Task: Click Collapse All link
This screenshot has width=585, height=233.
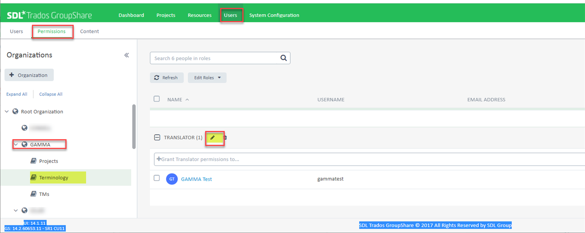Action: point(51,94)
